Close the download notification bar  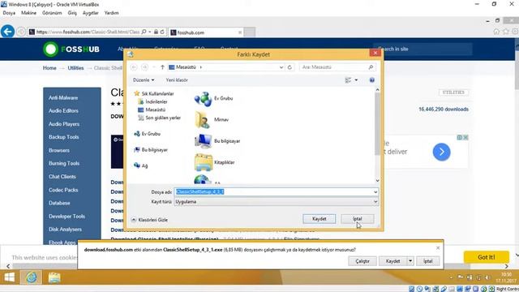438,248
